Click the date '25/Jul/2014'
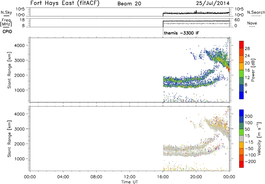 tap(213, 3)
